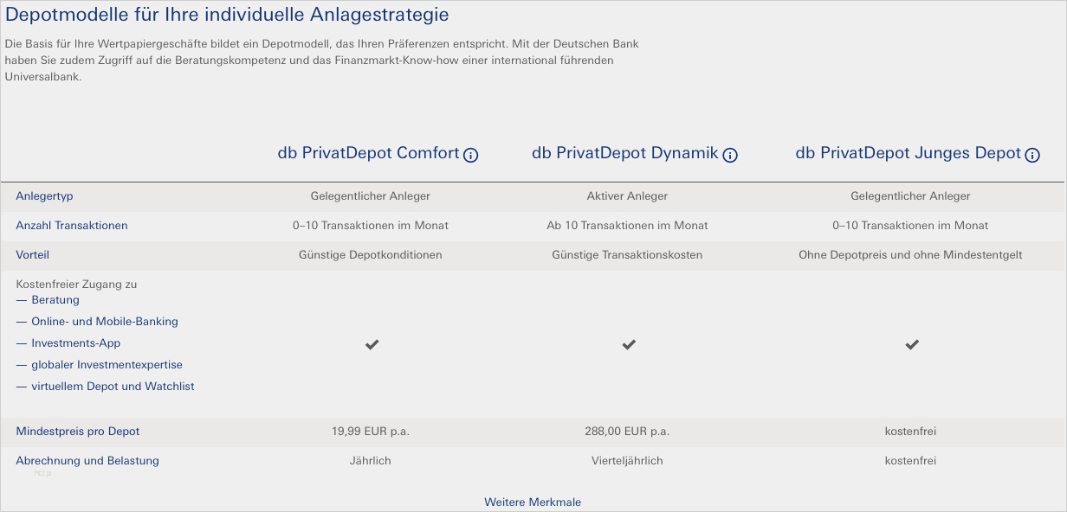Click 'Günstige Depotkonditionen' cell
The height and width of the screenshot is (512, 1067).
(371, 255)
